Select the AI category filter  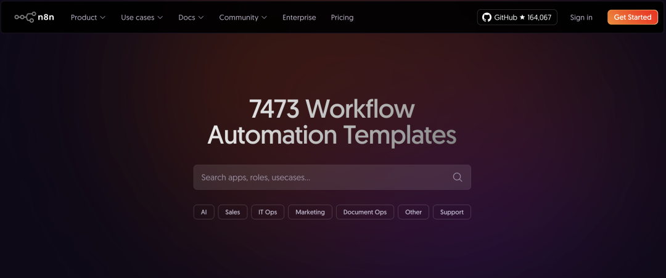pos(203,212)
